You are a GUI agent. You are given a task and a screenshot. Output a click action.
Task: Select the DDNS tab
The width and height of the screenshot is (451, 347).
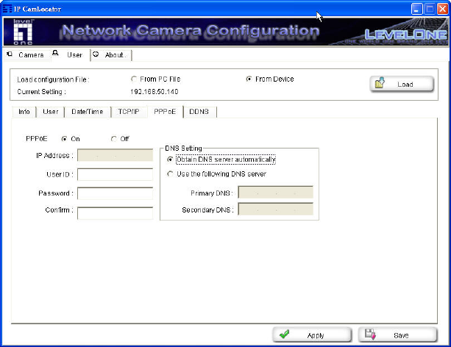coord(199,112)
